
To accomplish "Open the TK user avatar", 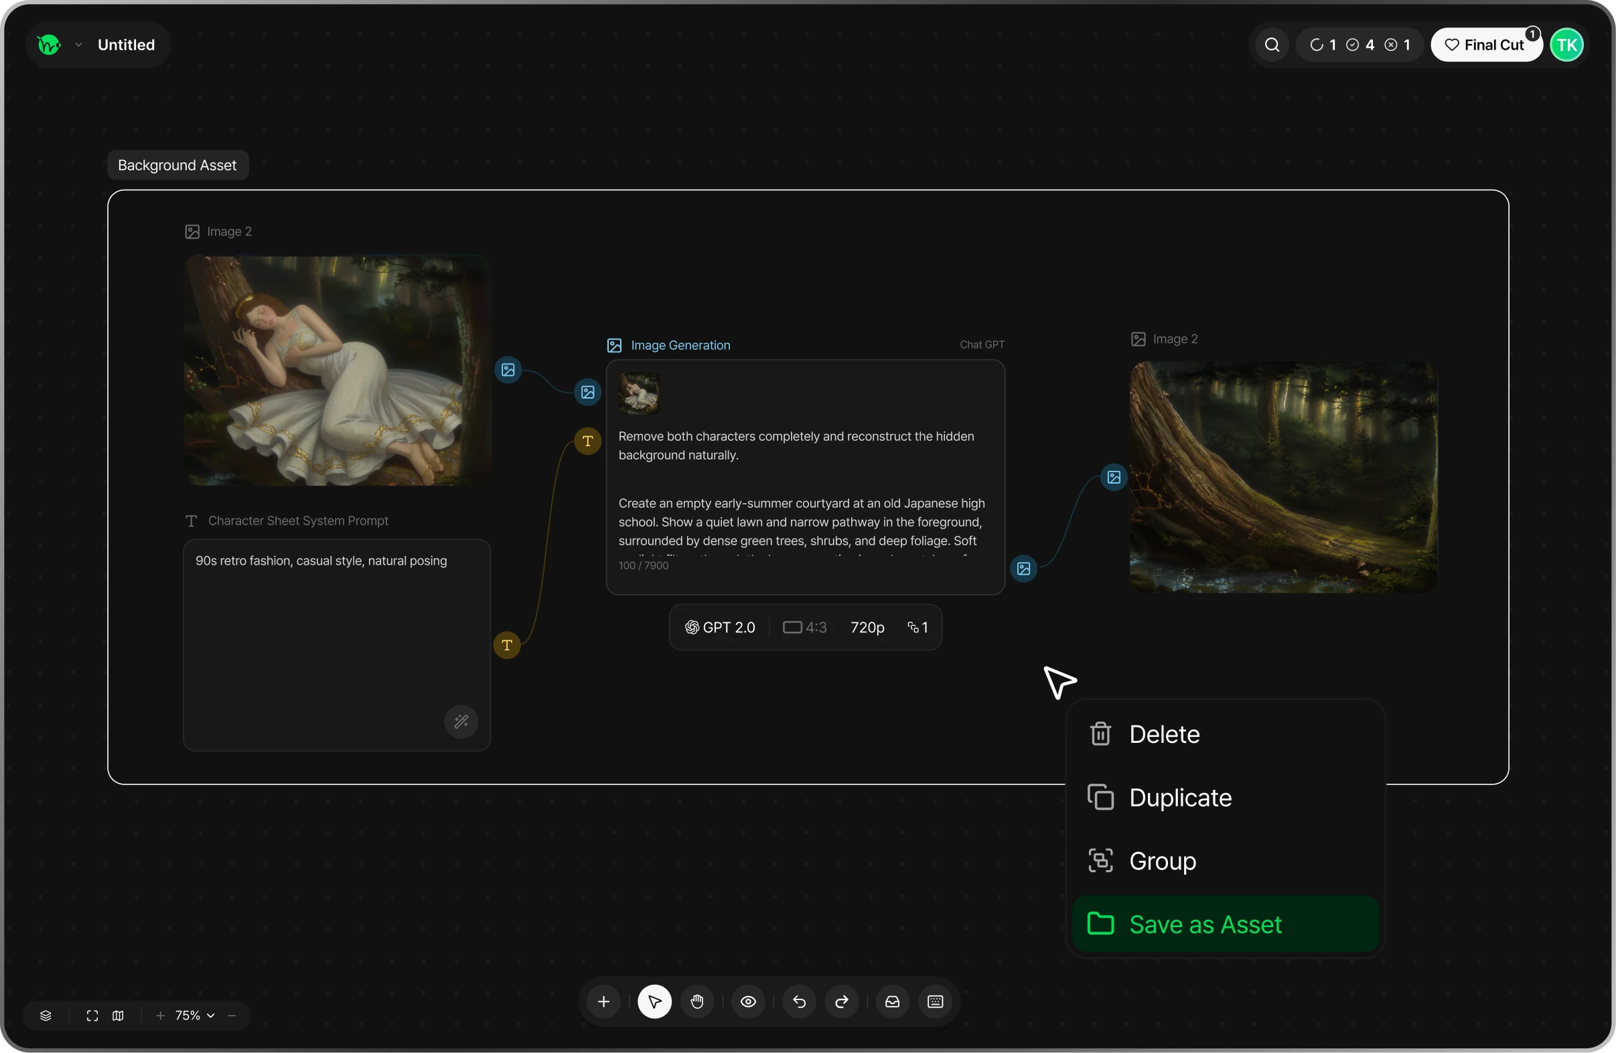I will click(x=1566, y=45).
